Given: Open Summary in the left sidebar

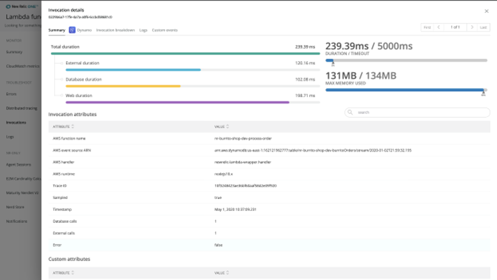Looking at the screenshot, I should pos(14,52).
